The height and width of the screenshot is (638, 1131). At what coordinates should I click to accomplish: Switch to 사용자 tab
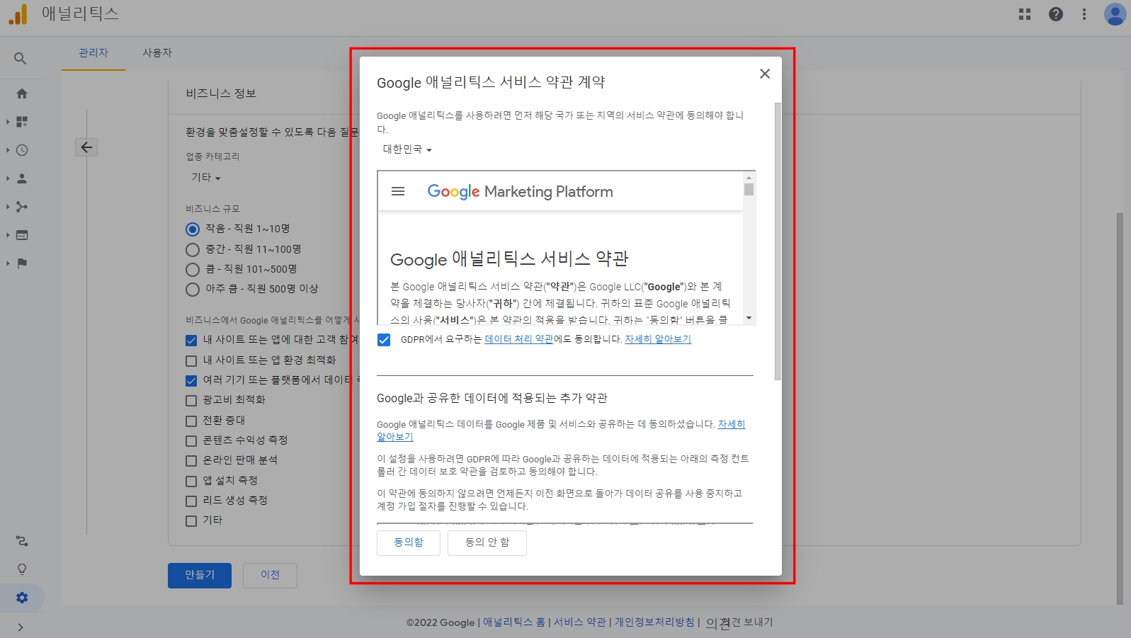(157, 53)
